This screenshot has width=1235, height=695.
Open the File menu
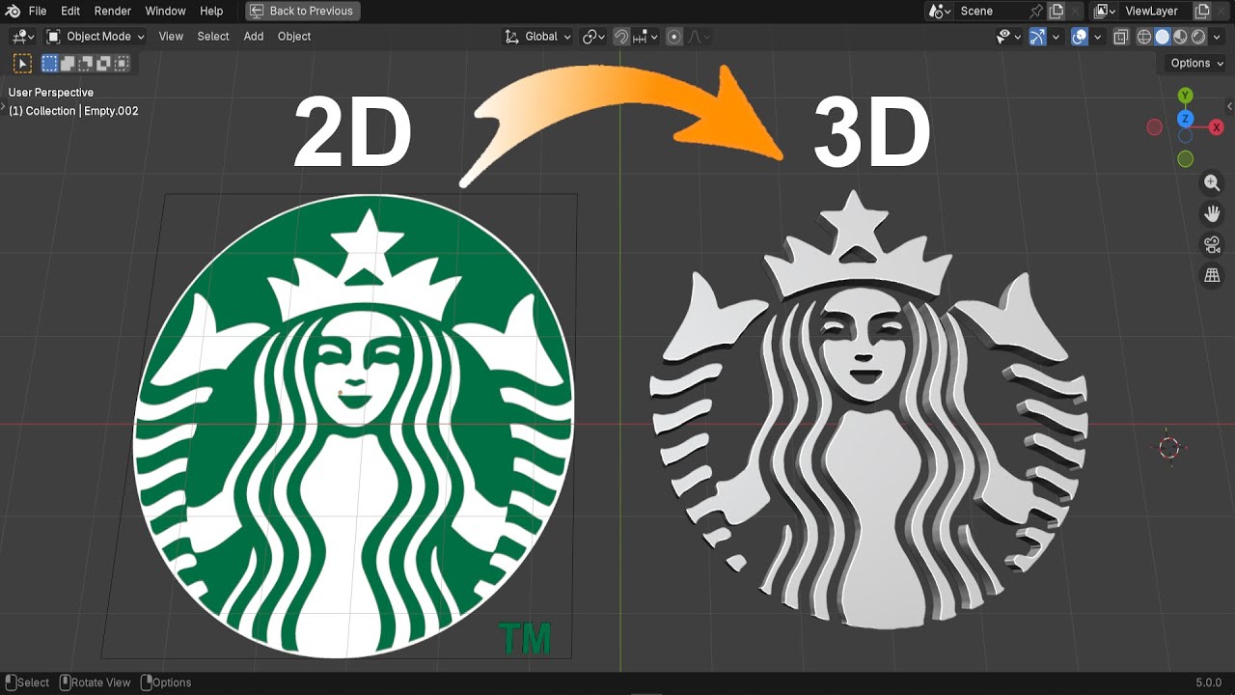pyautogui.click(x=38, y=11)
